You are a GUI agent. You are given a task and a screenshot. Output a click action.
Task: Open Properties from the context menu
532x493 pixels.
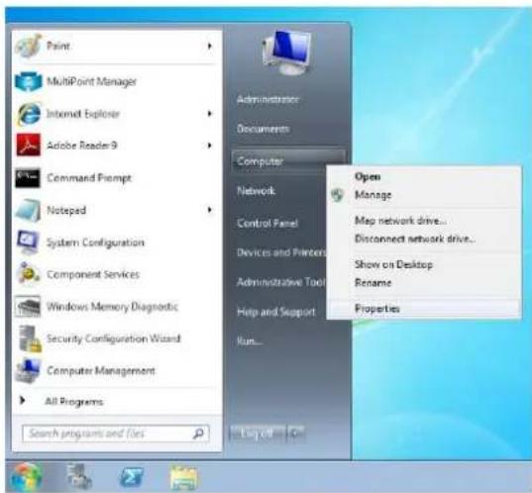click(x=376, y=309)
